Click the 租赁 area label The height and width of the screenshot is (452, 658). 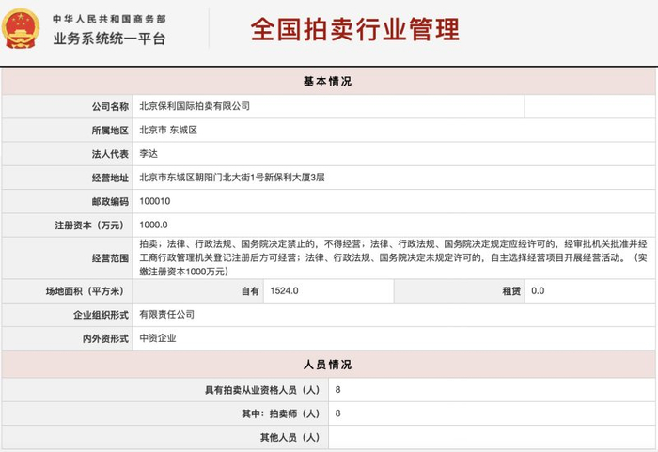[511, 291]
